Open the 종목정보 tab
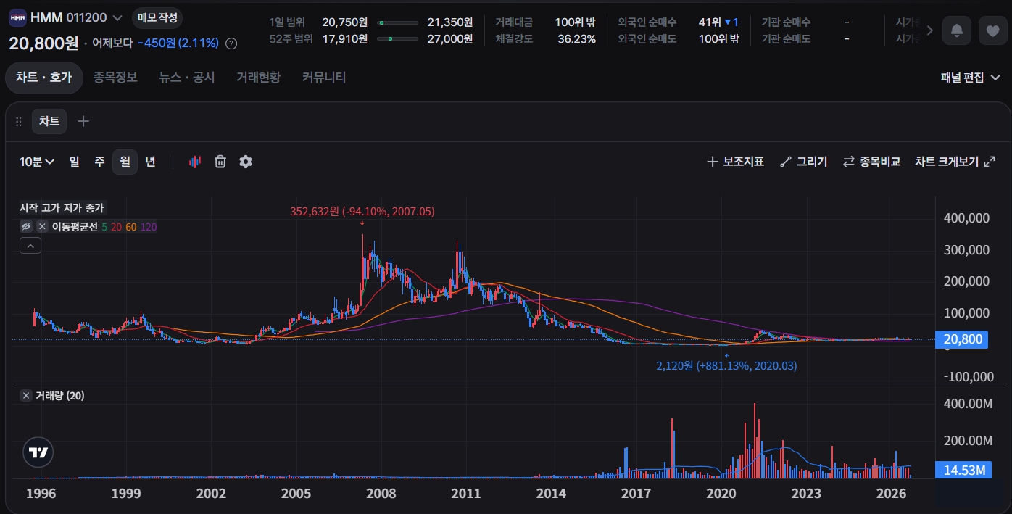The image size is (1012, 514). click(115, 78)
